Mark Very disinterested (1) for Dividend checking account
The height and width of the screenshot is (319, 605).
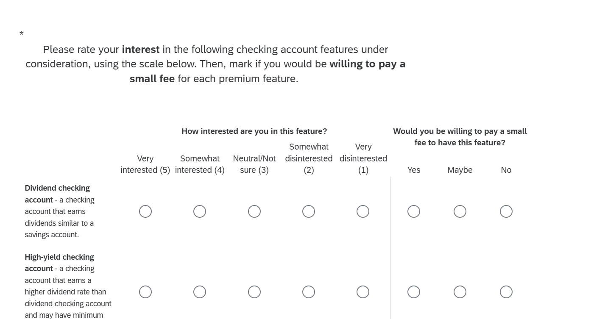[x=363, y=211]
